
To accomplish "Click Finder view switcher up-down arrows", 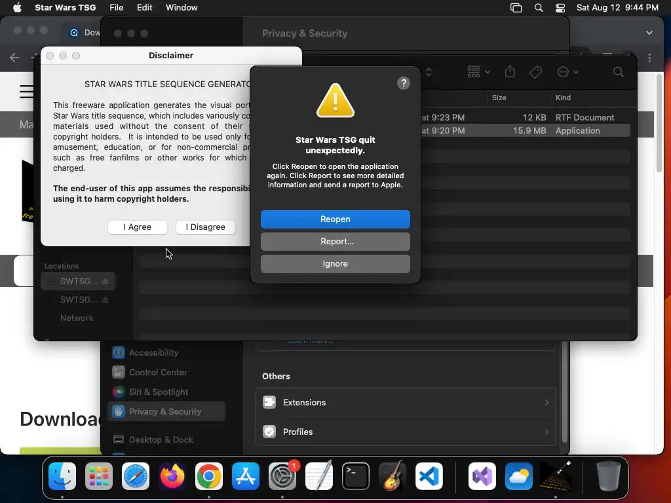I will 428,72.
